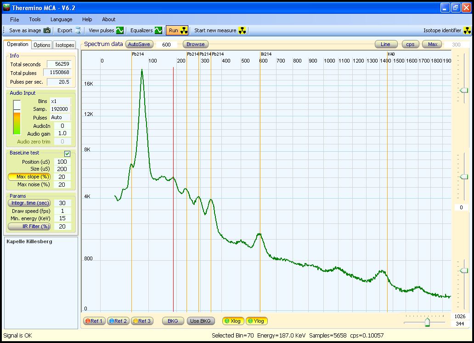Open Isotope identifier radiation icon

coord(467,31)
